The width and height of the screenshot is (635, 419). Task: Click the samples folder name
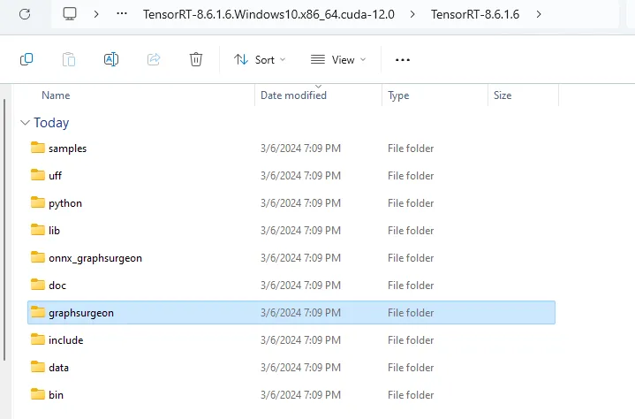[x=68, y=149]
